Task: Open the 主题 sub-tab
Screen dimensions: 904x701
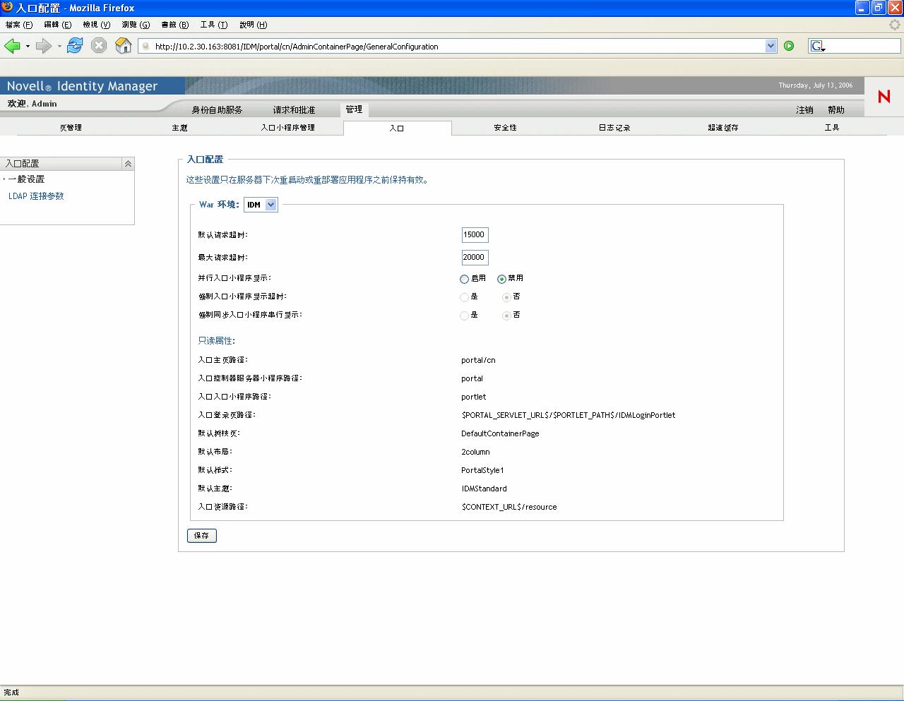Action: (180, 128)
